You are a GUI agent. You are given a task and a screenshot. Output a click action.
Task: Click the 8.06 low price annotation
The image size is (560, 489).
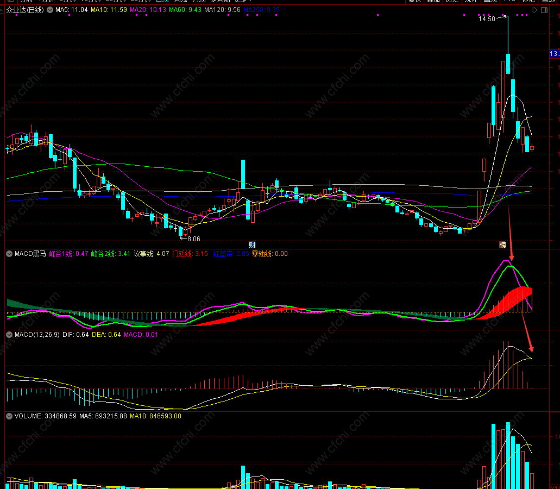pos(194,239)
